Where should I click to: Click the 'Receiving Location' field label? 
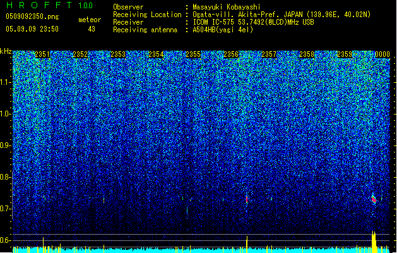pyautogui.click(x=147, y=15)
